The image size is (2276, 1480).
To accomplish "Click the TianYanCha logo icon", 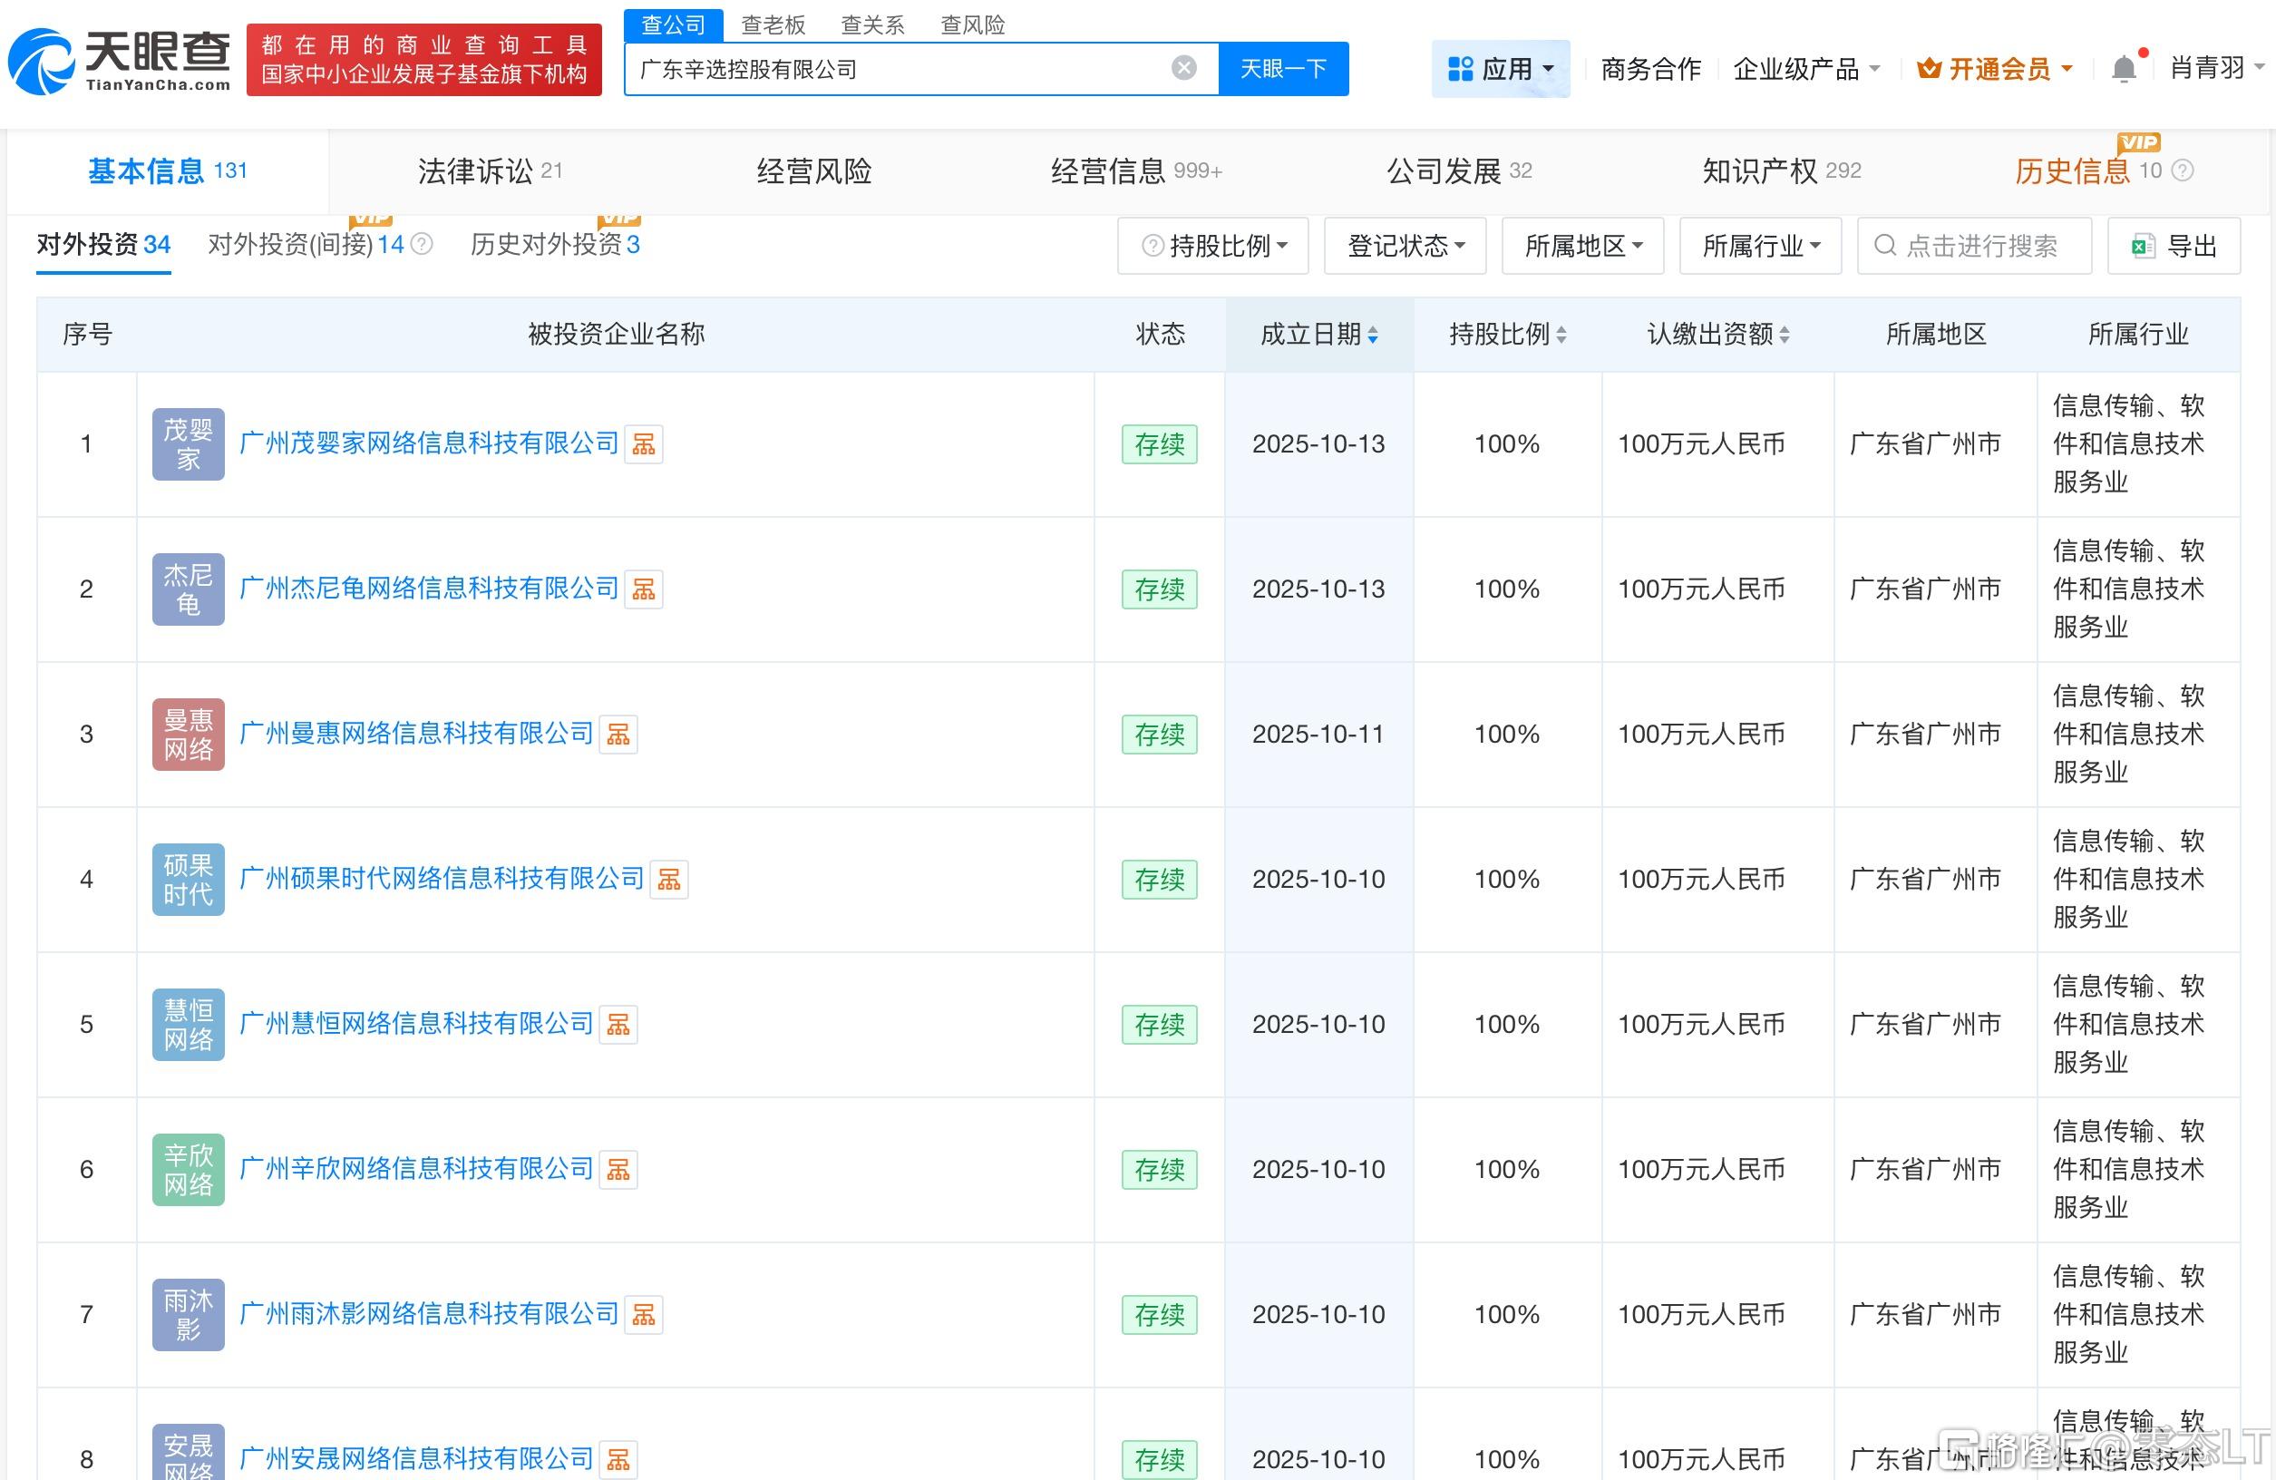I will pyautogui.click(x=42, y=63).
